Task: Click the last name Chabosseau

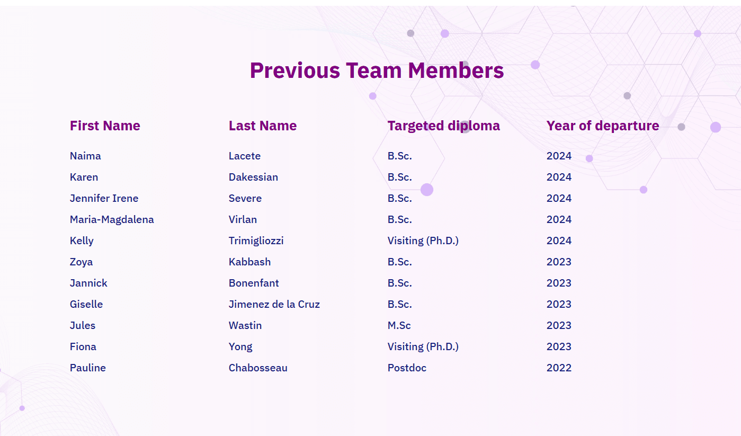Action: pos(258,368)
